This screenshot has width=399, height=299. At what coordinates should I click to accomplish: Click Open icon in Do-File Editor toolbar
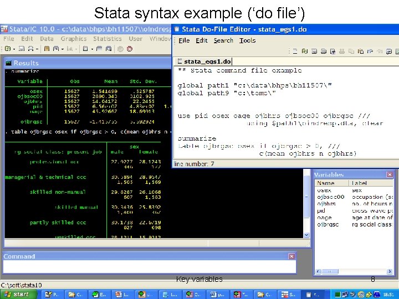[x=305, y=51]
